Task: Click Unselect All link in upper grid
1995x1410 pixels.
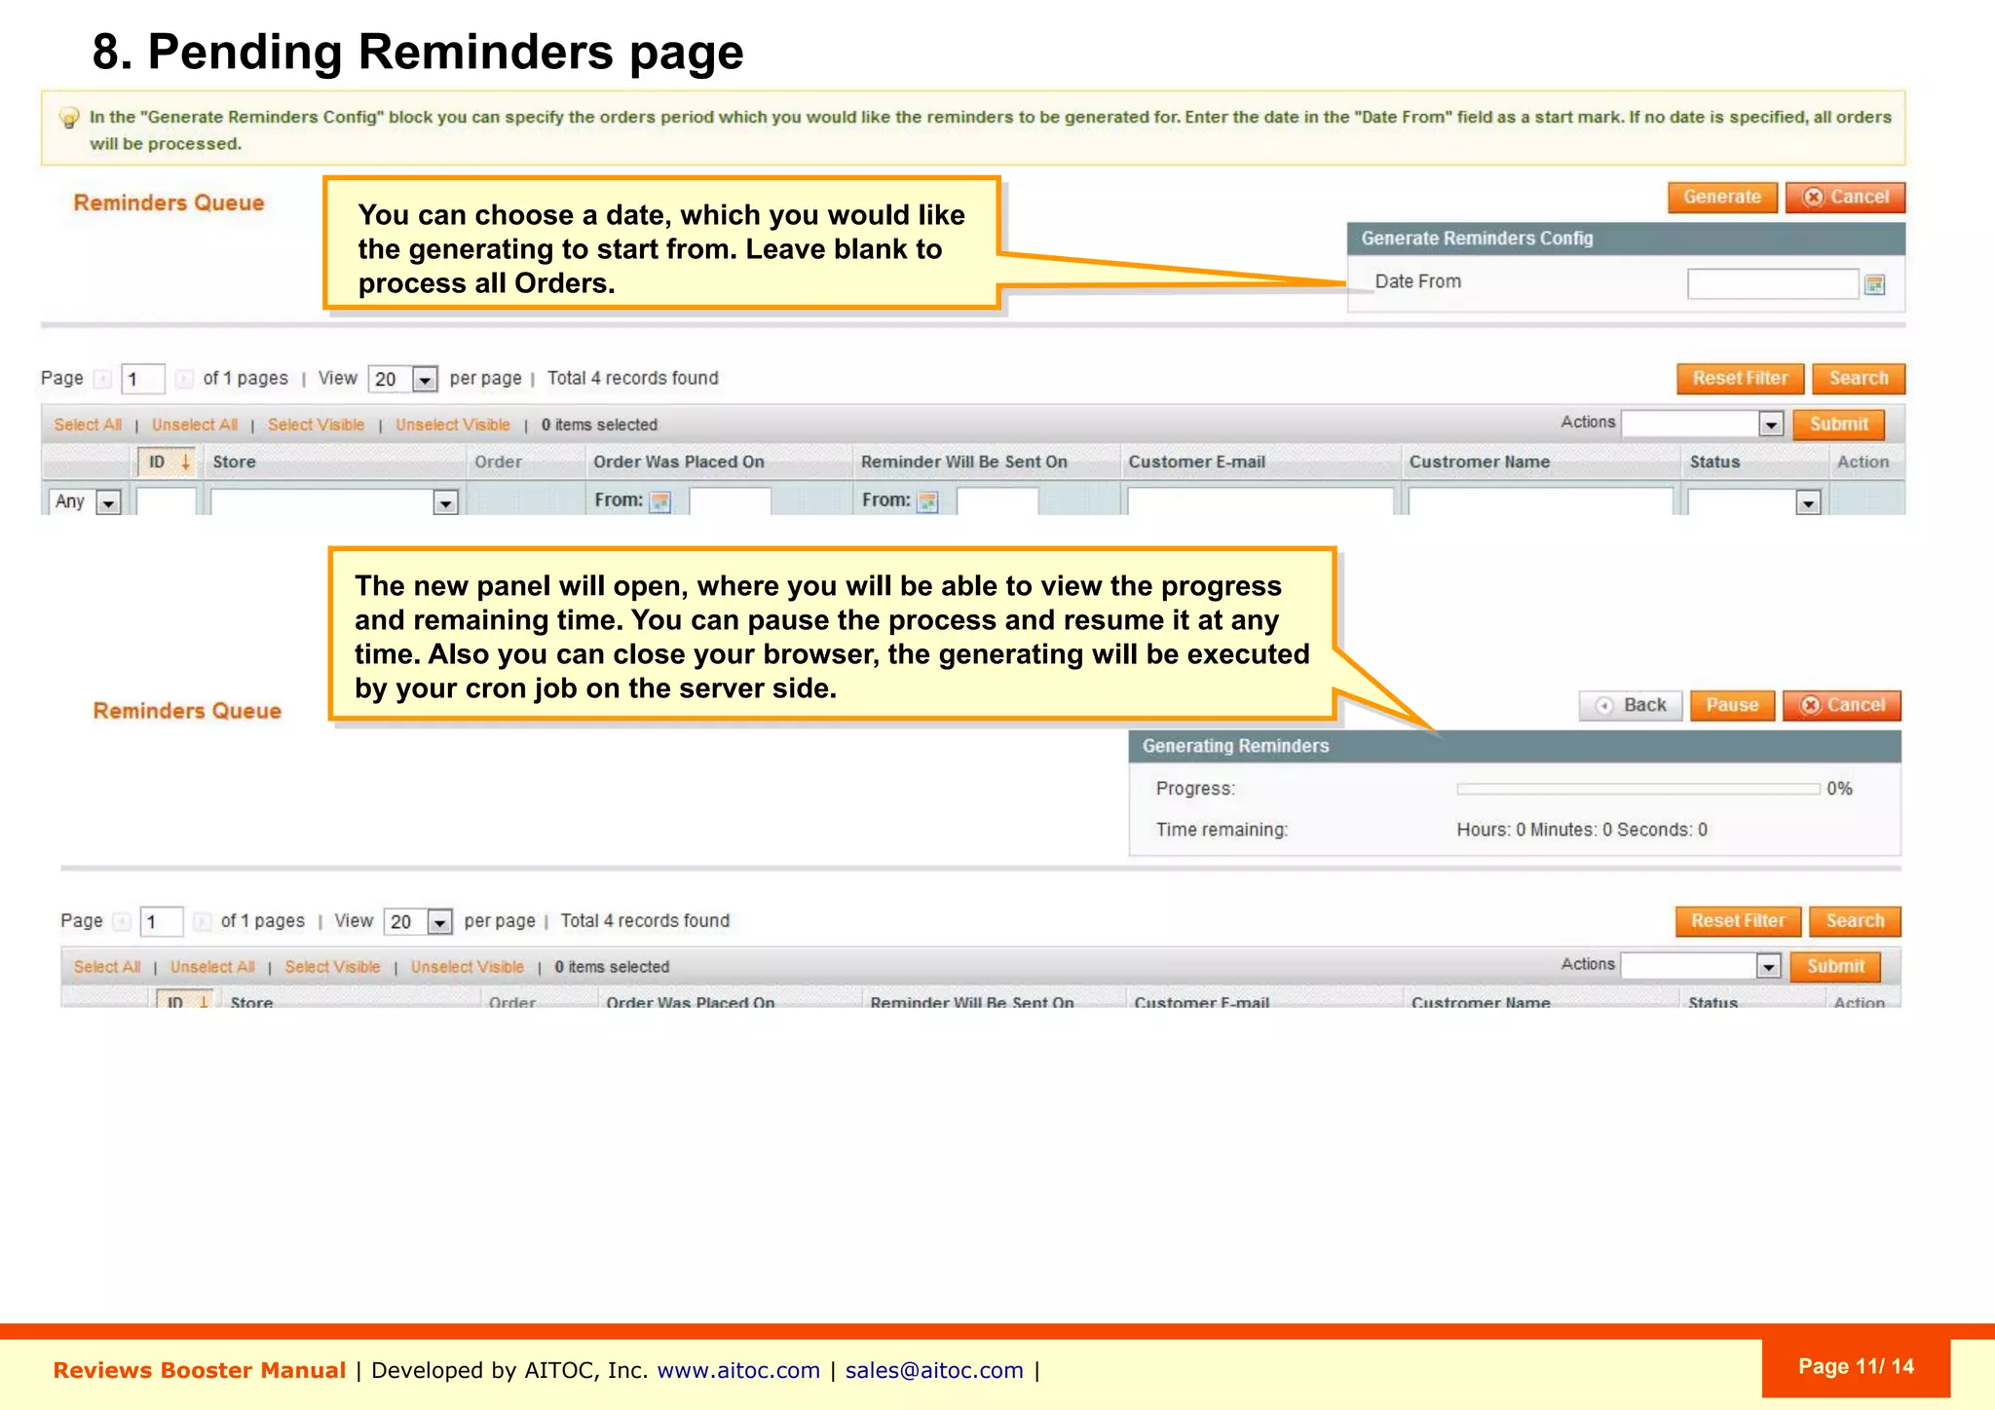Action: (195, 425)
